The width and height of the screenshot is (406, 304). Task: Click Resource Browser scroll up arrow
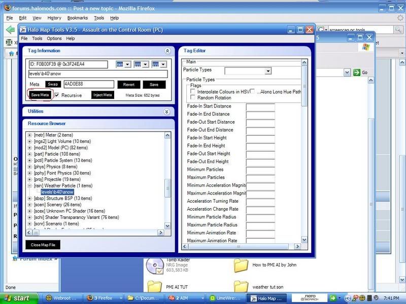167,135
